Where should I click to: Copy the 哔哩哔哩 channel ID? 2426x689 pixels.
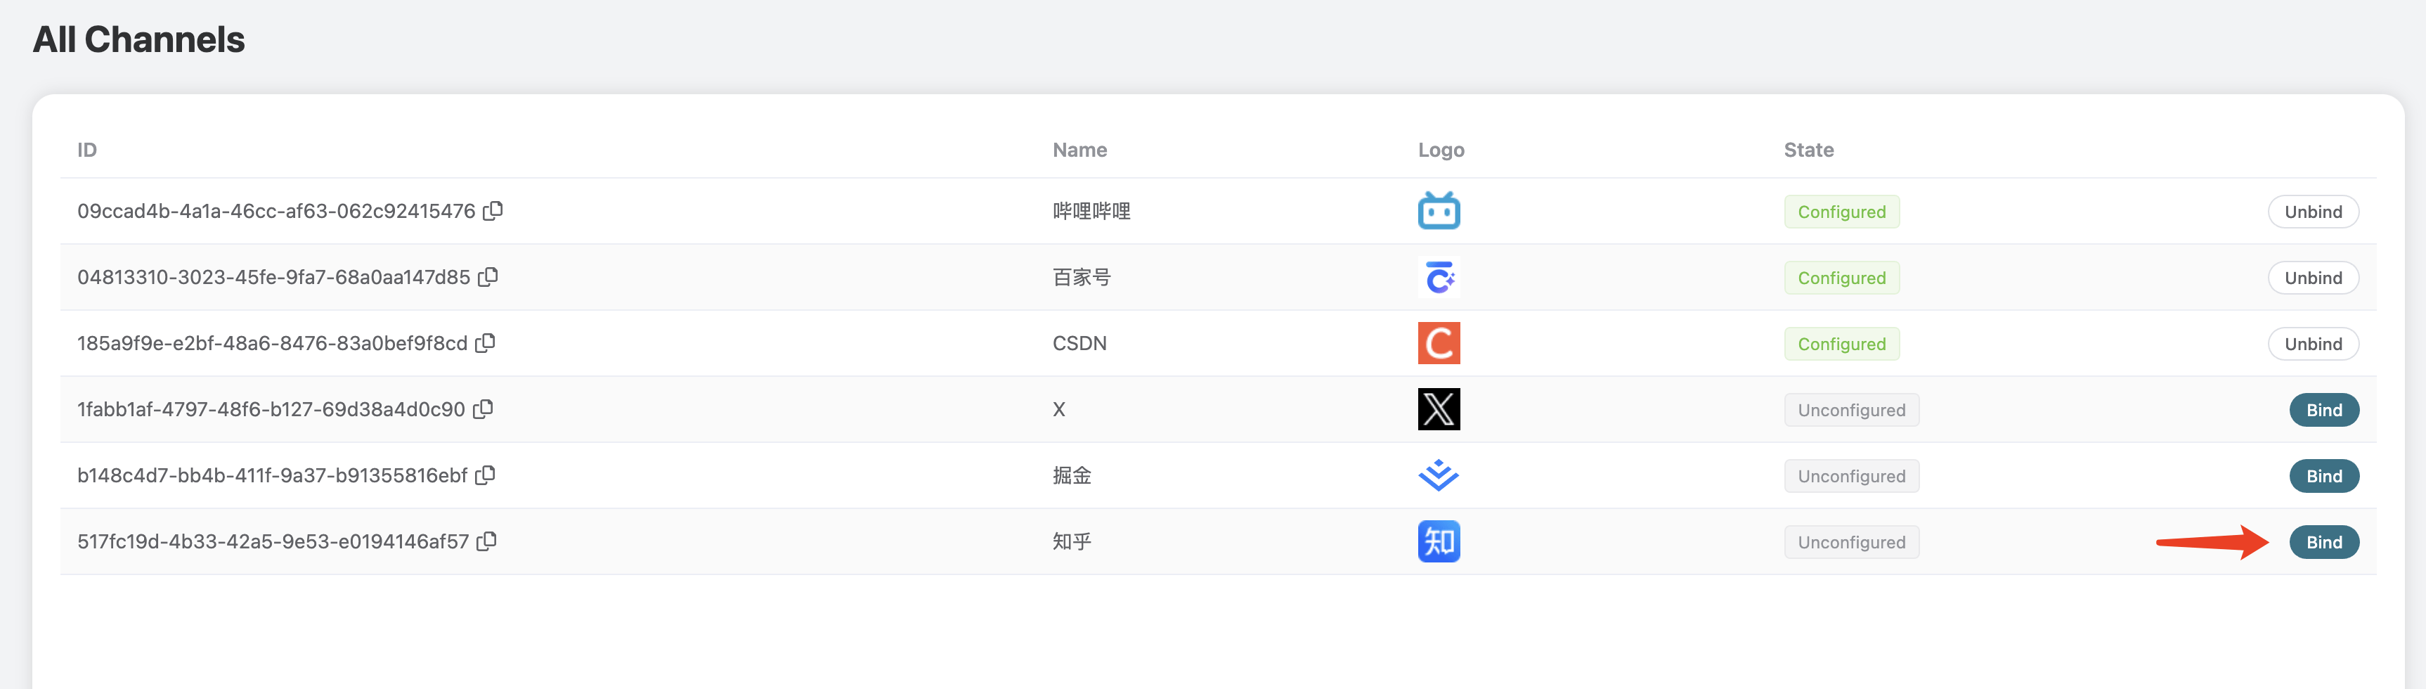pyautogui.click(x=493, y=210)
